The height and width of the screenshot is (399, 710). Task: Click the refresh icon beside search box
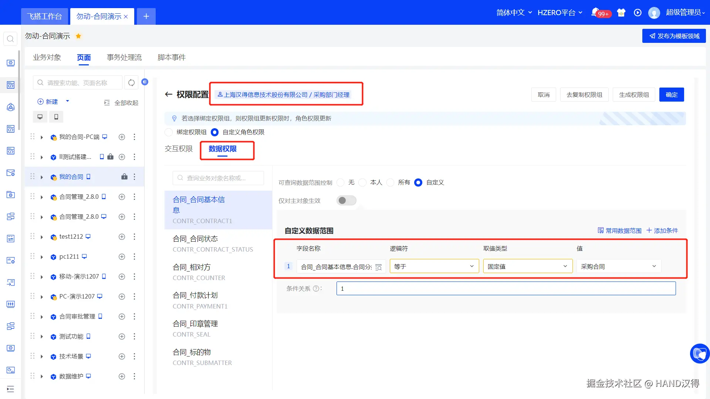[x=131, y=83]
